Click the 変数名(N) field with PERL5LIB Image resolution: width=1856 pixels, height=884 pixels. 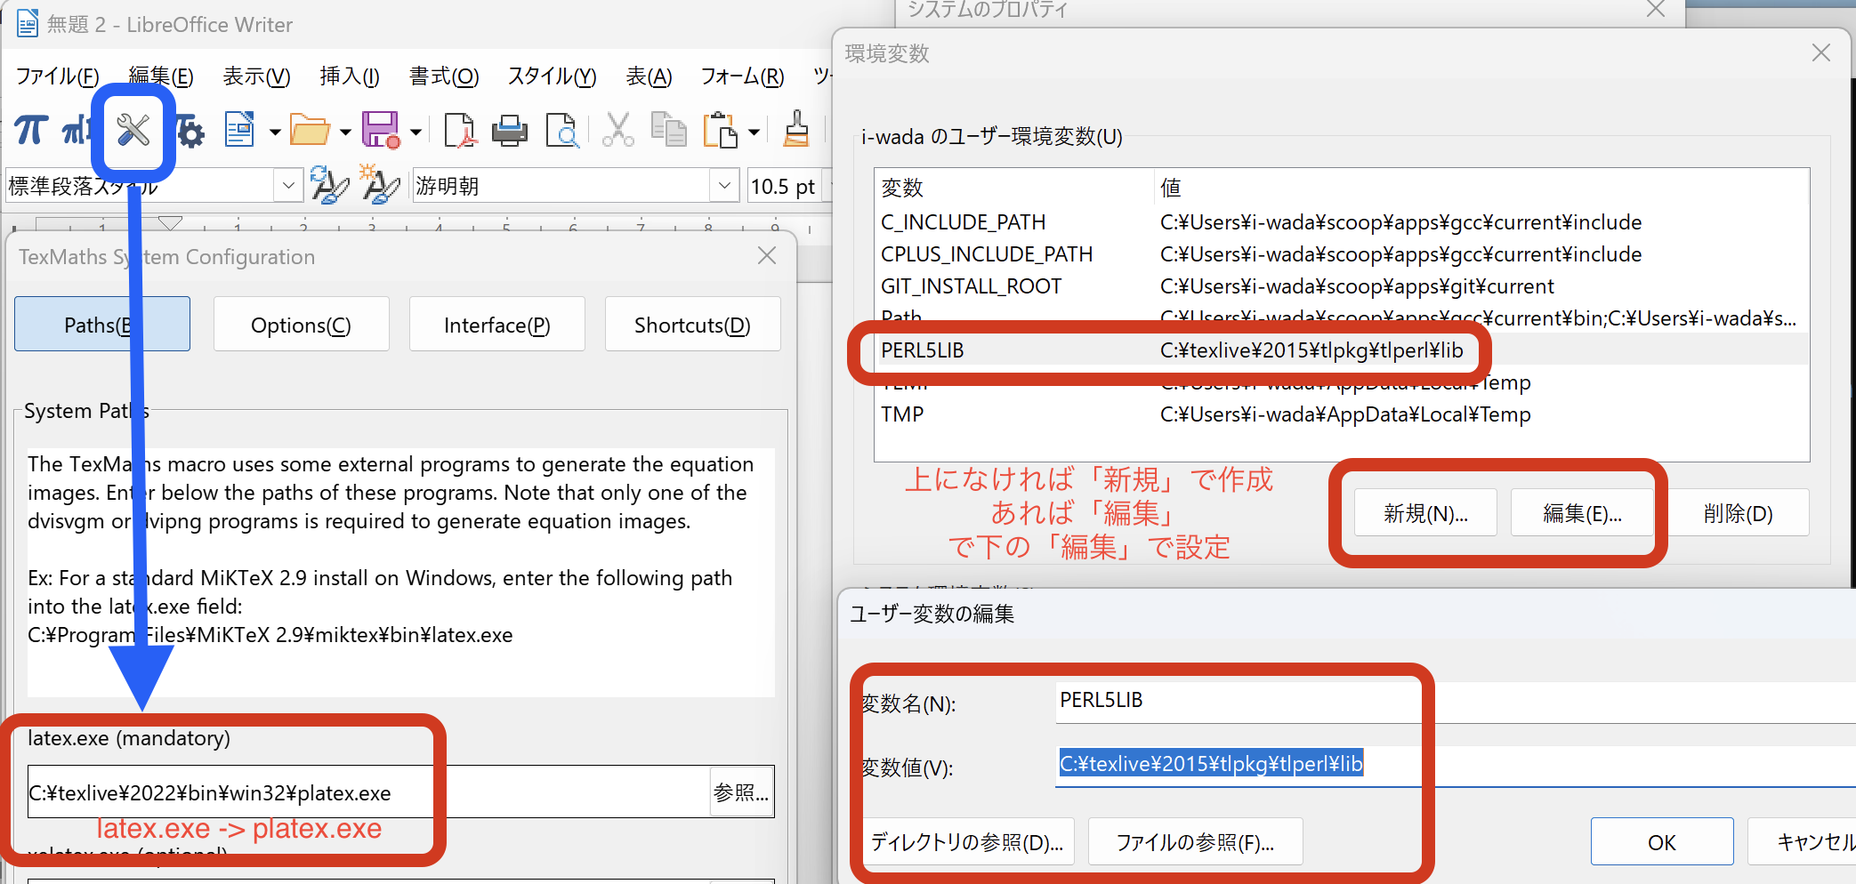tap(1457, 702)
